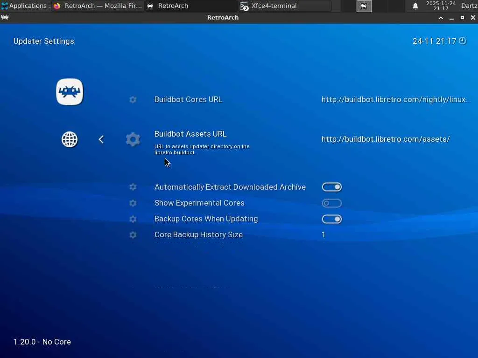The height and width of the screenshot is (358, 478).
Task: Select Backup Cores When Updating label
Action: [x=206, y=219]
